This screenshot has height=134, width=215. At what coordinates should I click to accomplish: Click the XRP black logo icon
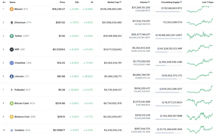coord(11,49)
